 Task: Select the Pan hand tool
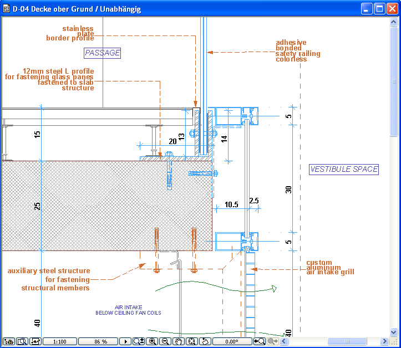[x=179, y=341]
